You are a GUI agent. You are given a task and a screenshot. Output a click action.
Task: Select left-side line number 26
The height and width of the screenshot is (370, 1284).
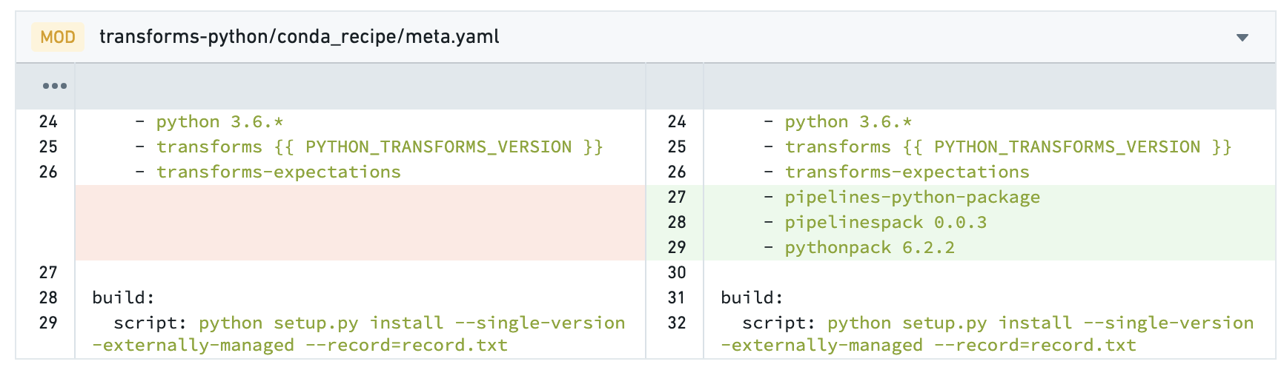tap(48, 172)
